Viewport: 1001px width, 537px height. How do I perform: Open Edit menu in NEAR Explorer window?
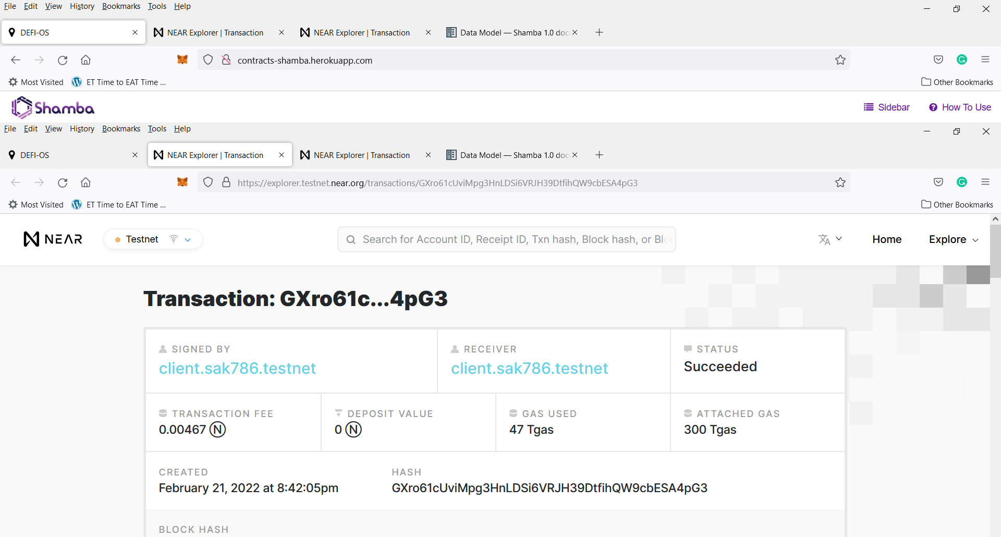pyautogui.click(x=31, y=129)
